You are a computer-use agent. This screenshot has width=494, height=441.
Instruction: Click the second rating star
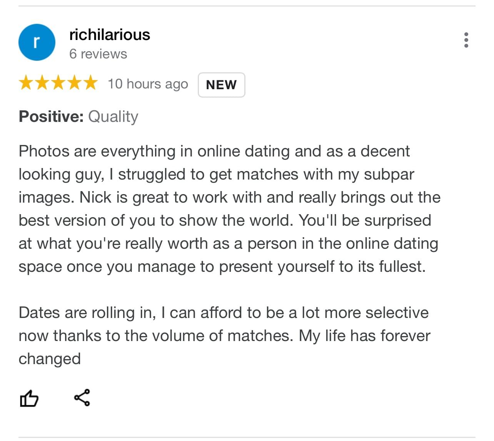[42, 83]
